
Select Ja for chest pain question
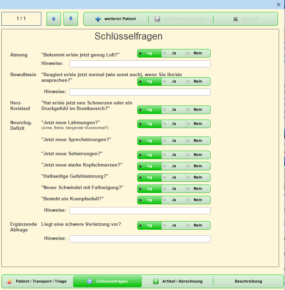tap(174, 110)
